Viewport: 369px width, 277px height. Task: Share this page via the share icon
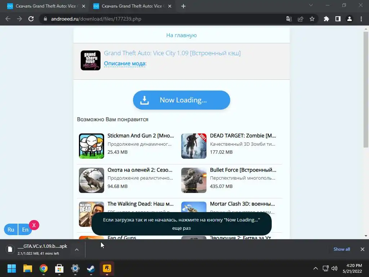pos(301,19)
